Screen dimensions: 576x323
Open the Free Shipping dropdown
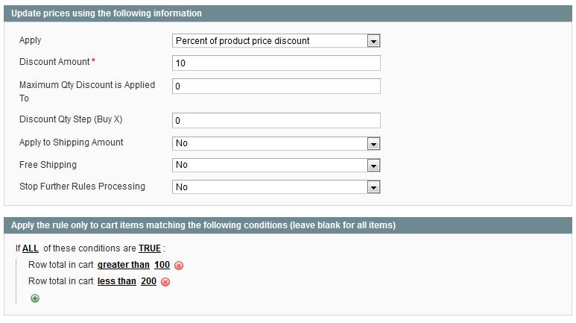[276, 166]
